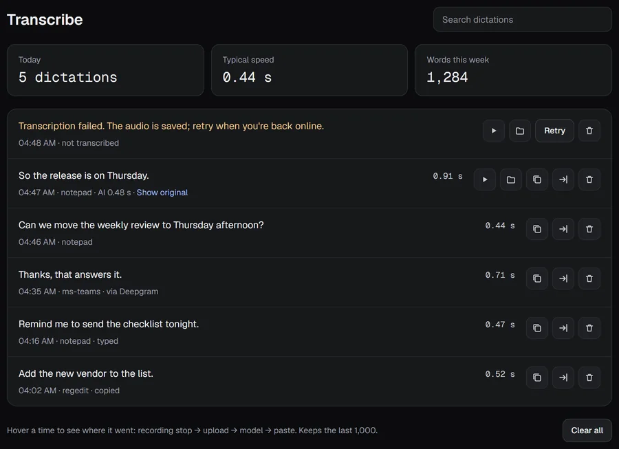This screenshot has height=449, width=619.
Task: Click the Words this week 1,284 card
Action: pos(513,70)
